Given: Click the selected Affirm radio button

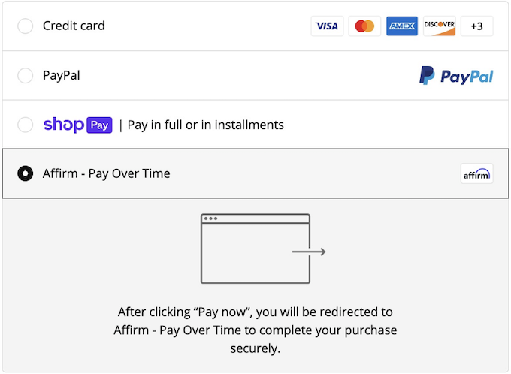Looking at the screenshot, I should [26, 174].
